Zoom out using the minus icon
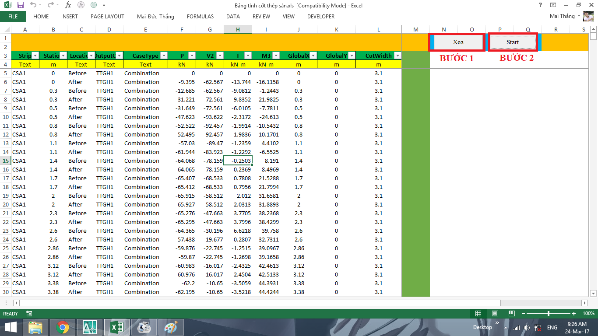The height and width of the screenshot is (336, 598). point(523,313)
